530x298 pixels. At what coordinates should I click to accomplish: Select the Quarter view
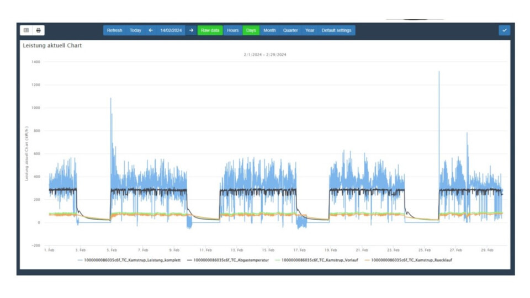[290, 30]
